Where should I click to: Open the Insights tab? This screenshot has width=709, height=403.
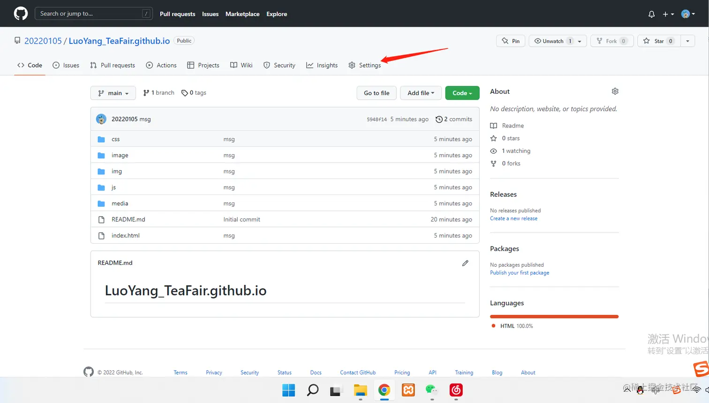point(322,65)
